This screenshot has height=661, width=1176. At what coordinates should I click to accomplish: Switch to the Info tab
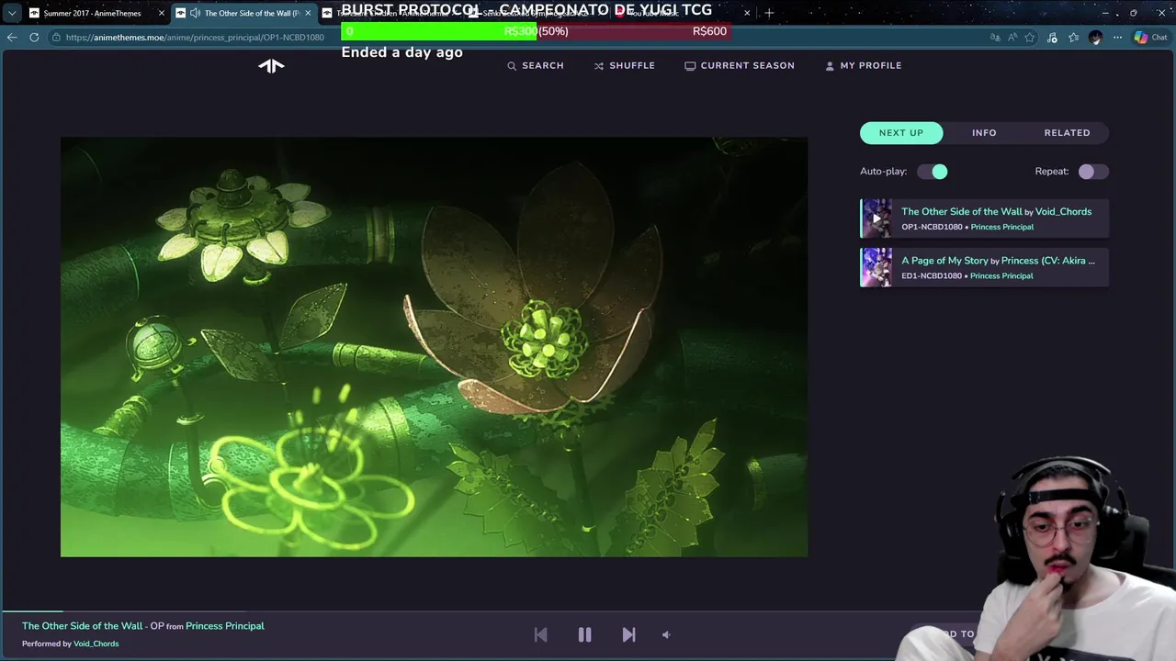point(984,133)
